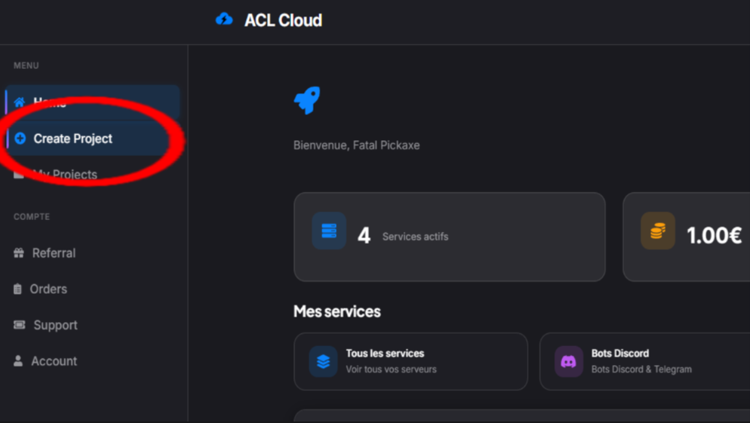Viewport: 750px width, 423px height.
Task: Click the blue rocket icon above the welcome message
Action: point(307,100)
